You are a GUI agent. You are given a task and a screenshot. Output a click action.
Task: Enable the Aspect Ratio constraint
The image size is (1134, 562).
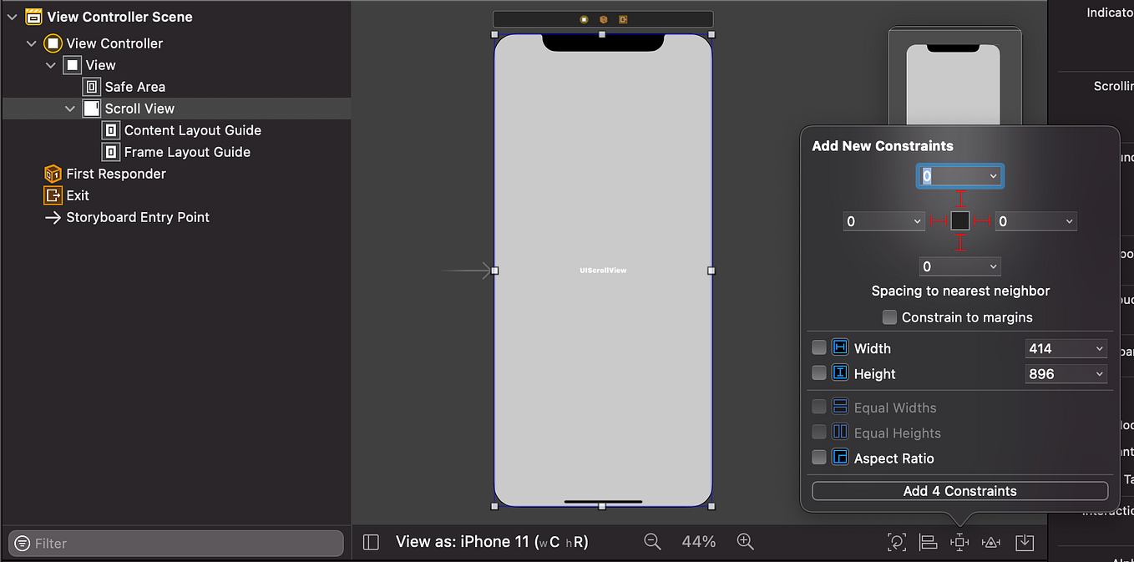pyautogui.click(x=819, y=458)
